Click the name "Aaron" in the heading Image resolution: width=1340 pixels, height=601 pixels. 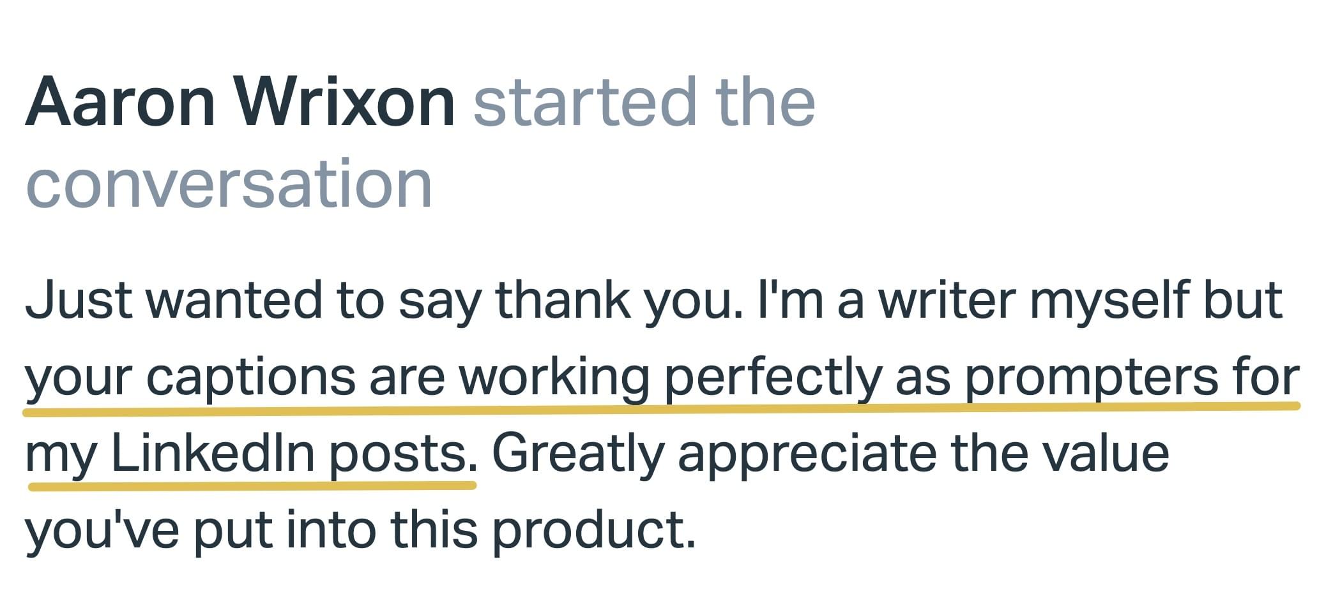point(120,102)
